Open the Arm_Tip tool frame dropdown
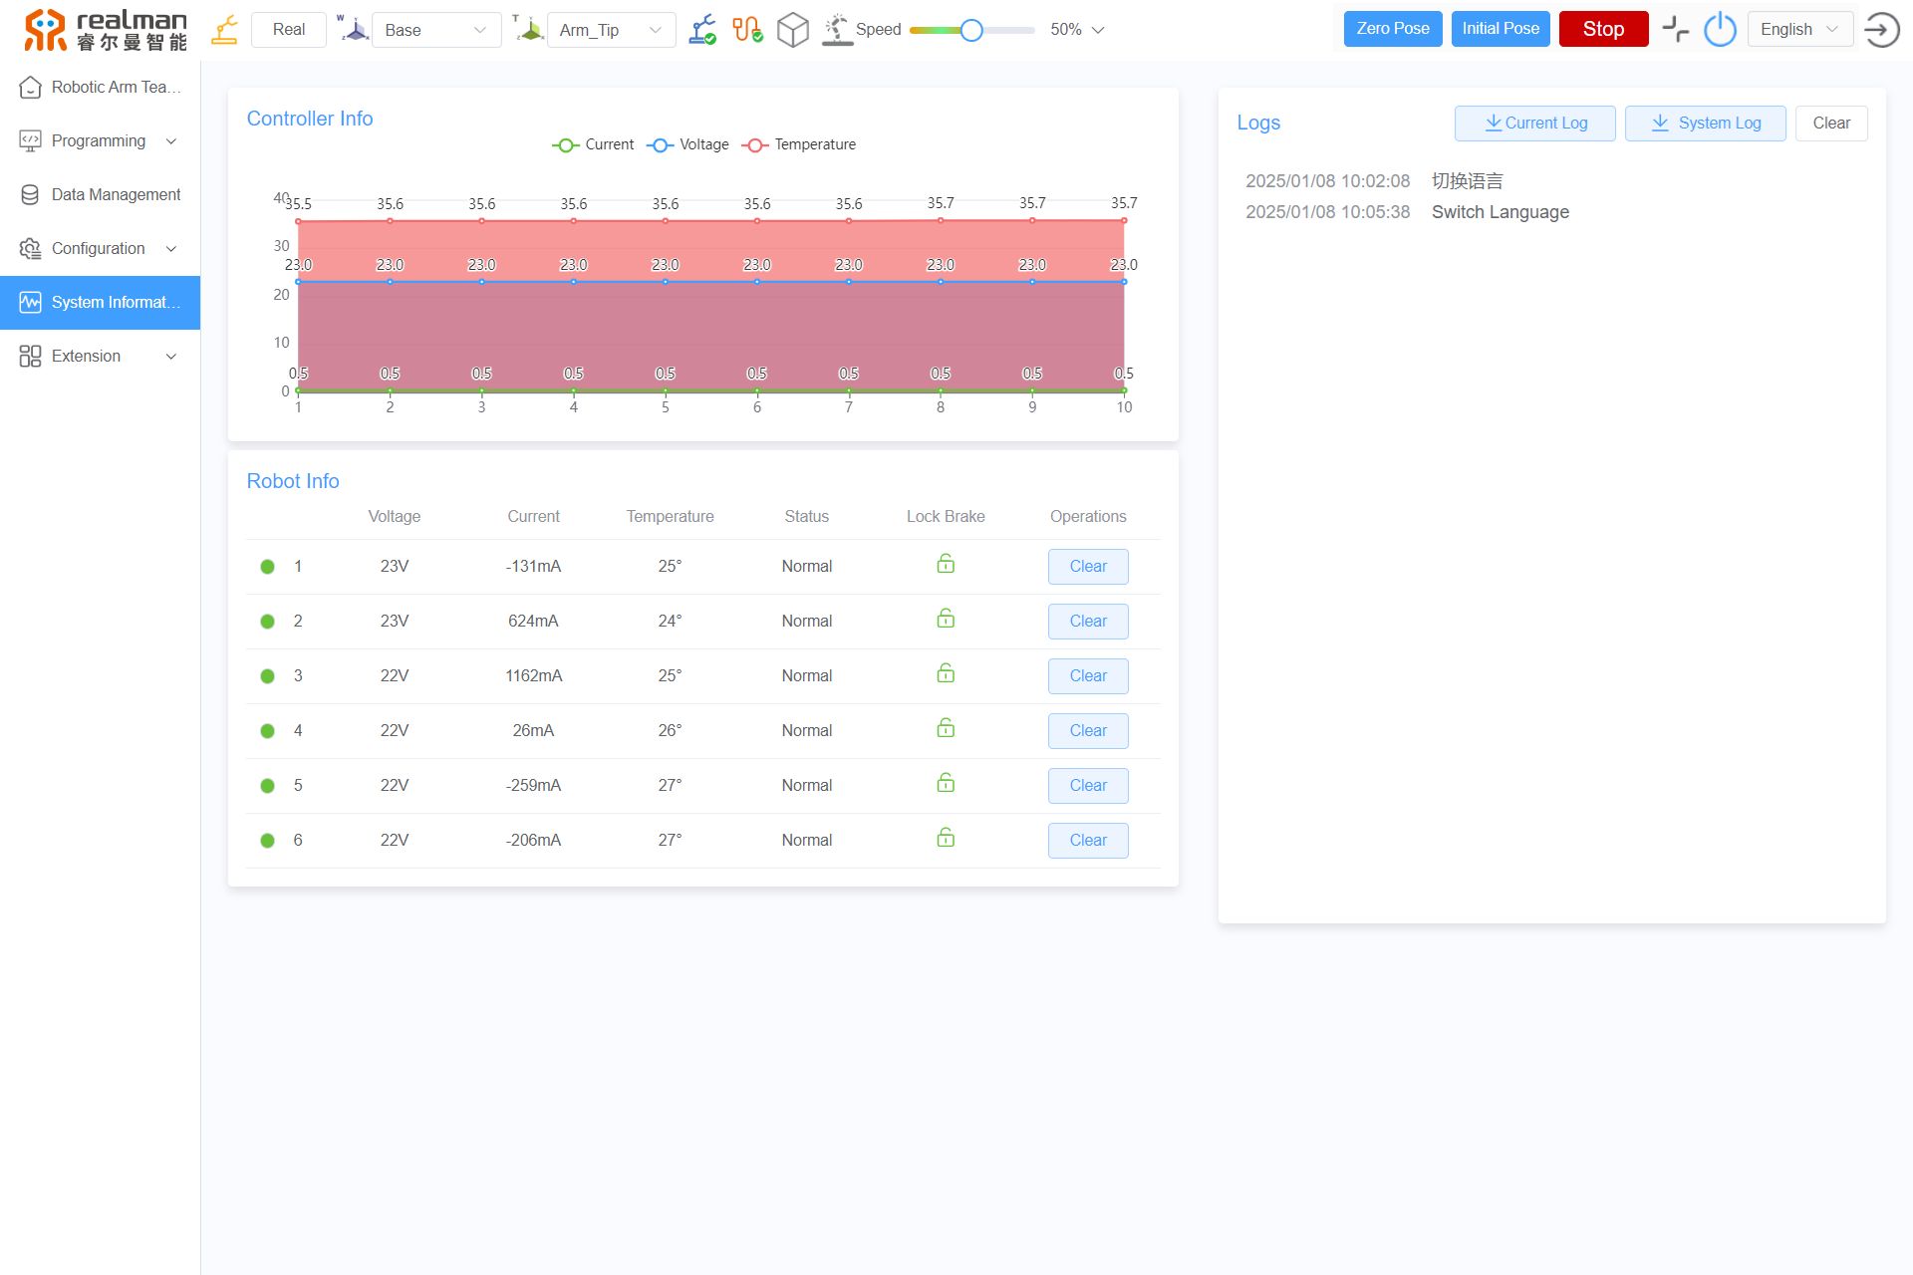The image size is (1913, 1275). (610, 30)
